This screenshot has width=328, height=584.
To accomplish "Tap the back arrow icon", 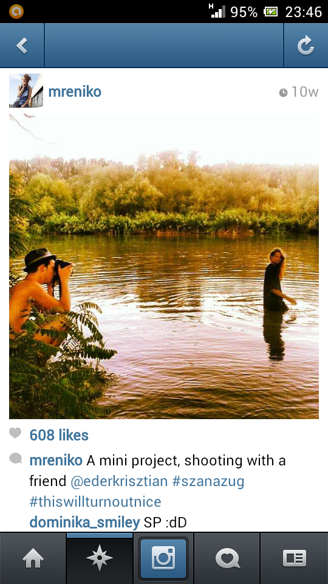I will (x=22, y=46).
